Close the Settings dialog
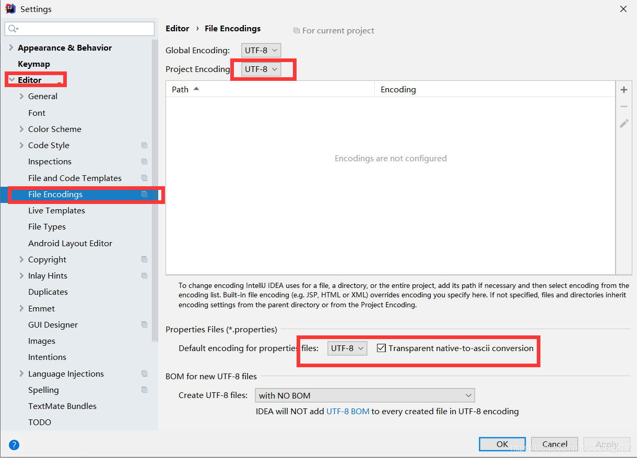The height and width of the screenshot is (458, 637). point(623,9)
